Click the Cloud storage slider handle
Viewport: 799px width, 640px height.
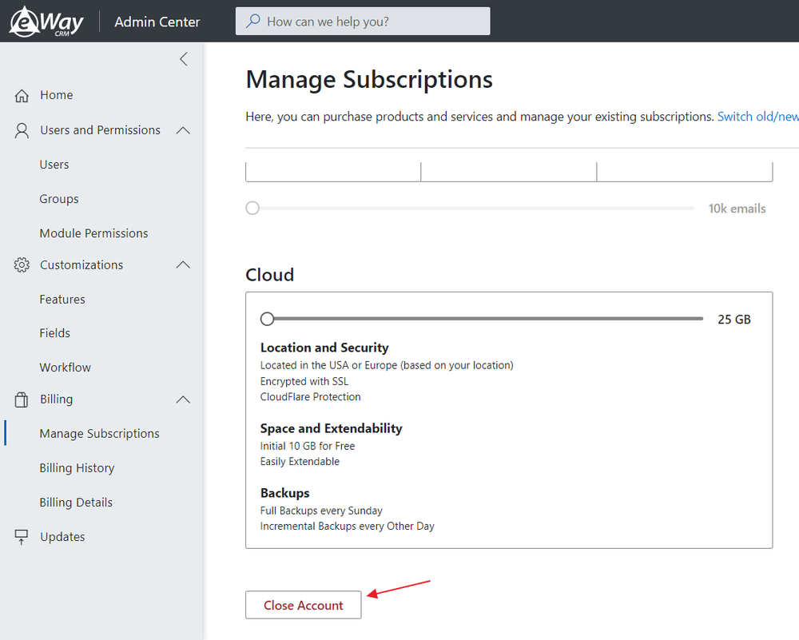[x=267, y=319]
